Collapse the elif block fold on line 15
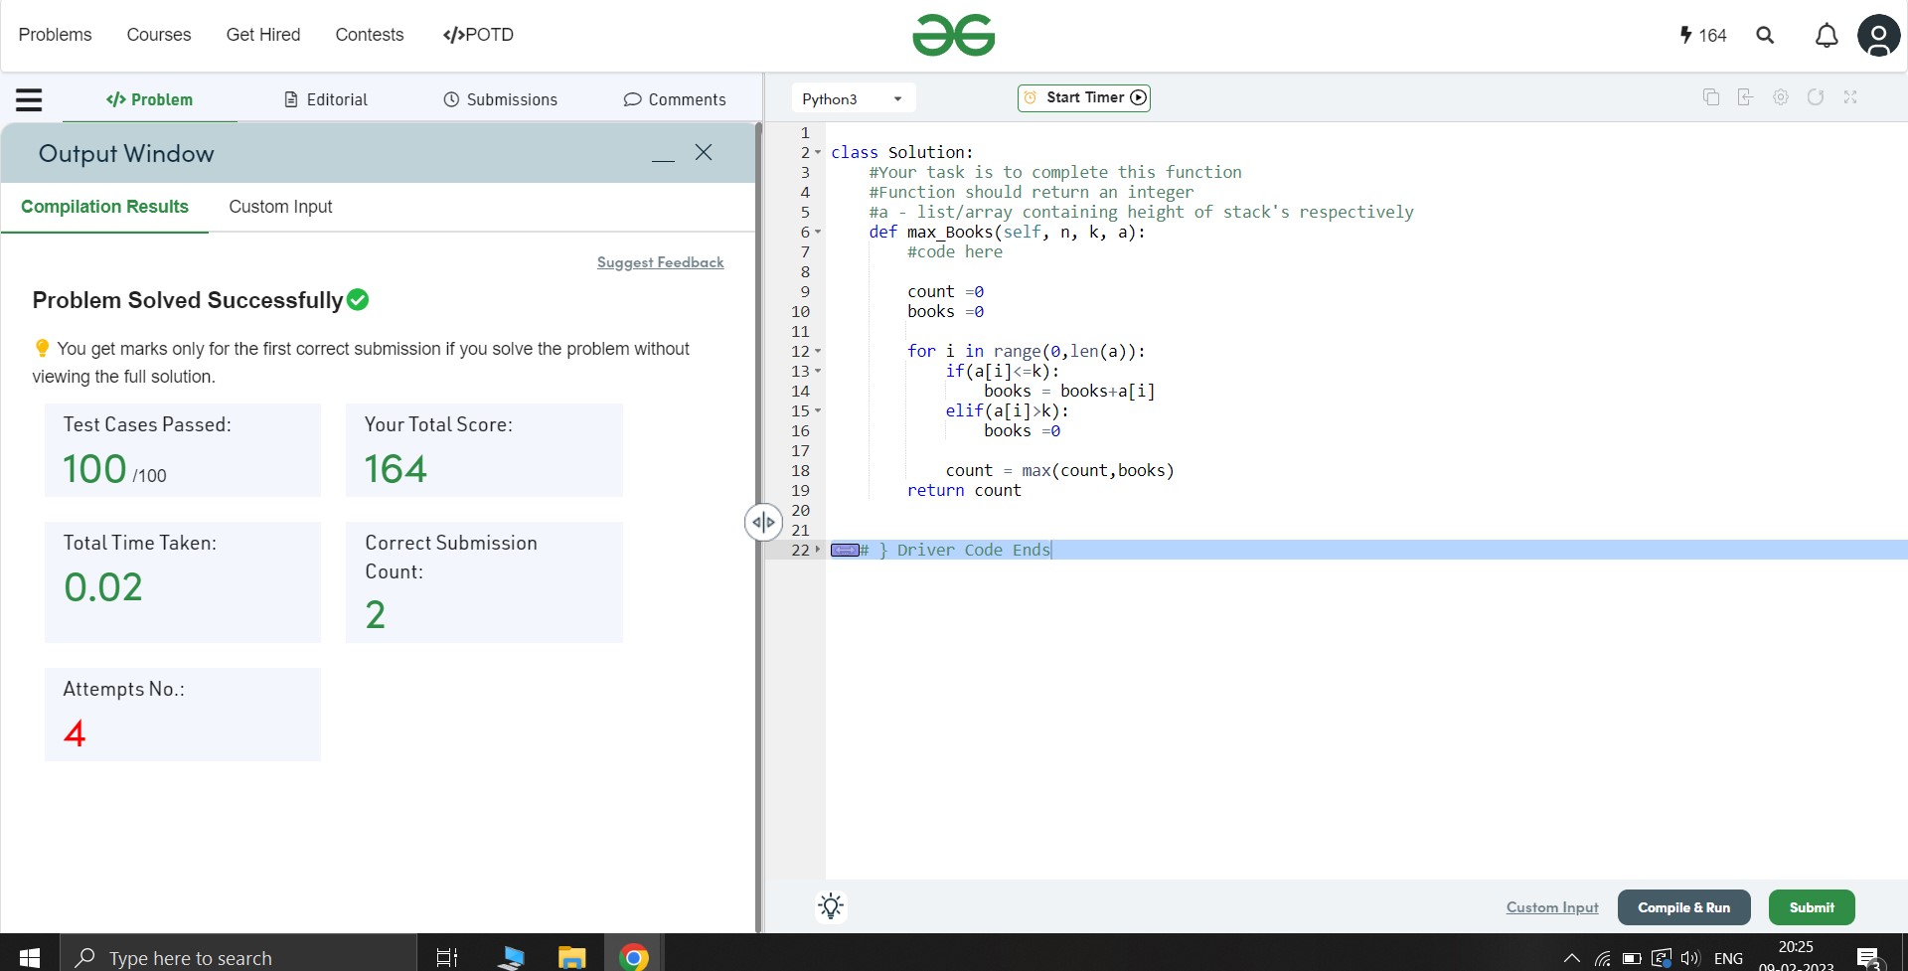The width and height of the screenshot is (1908, 971). [818, 410]
